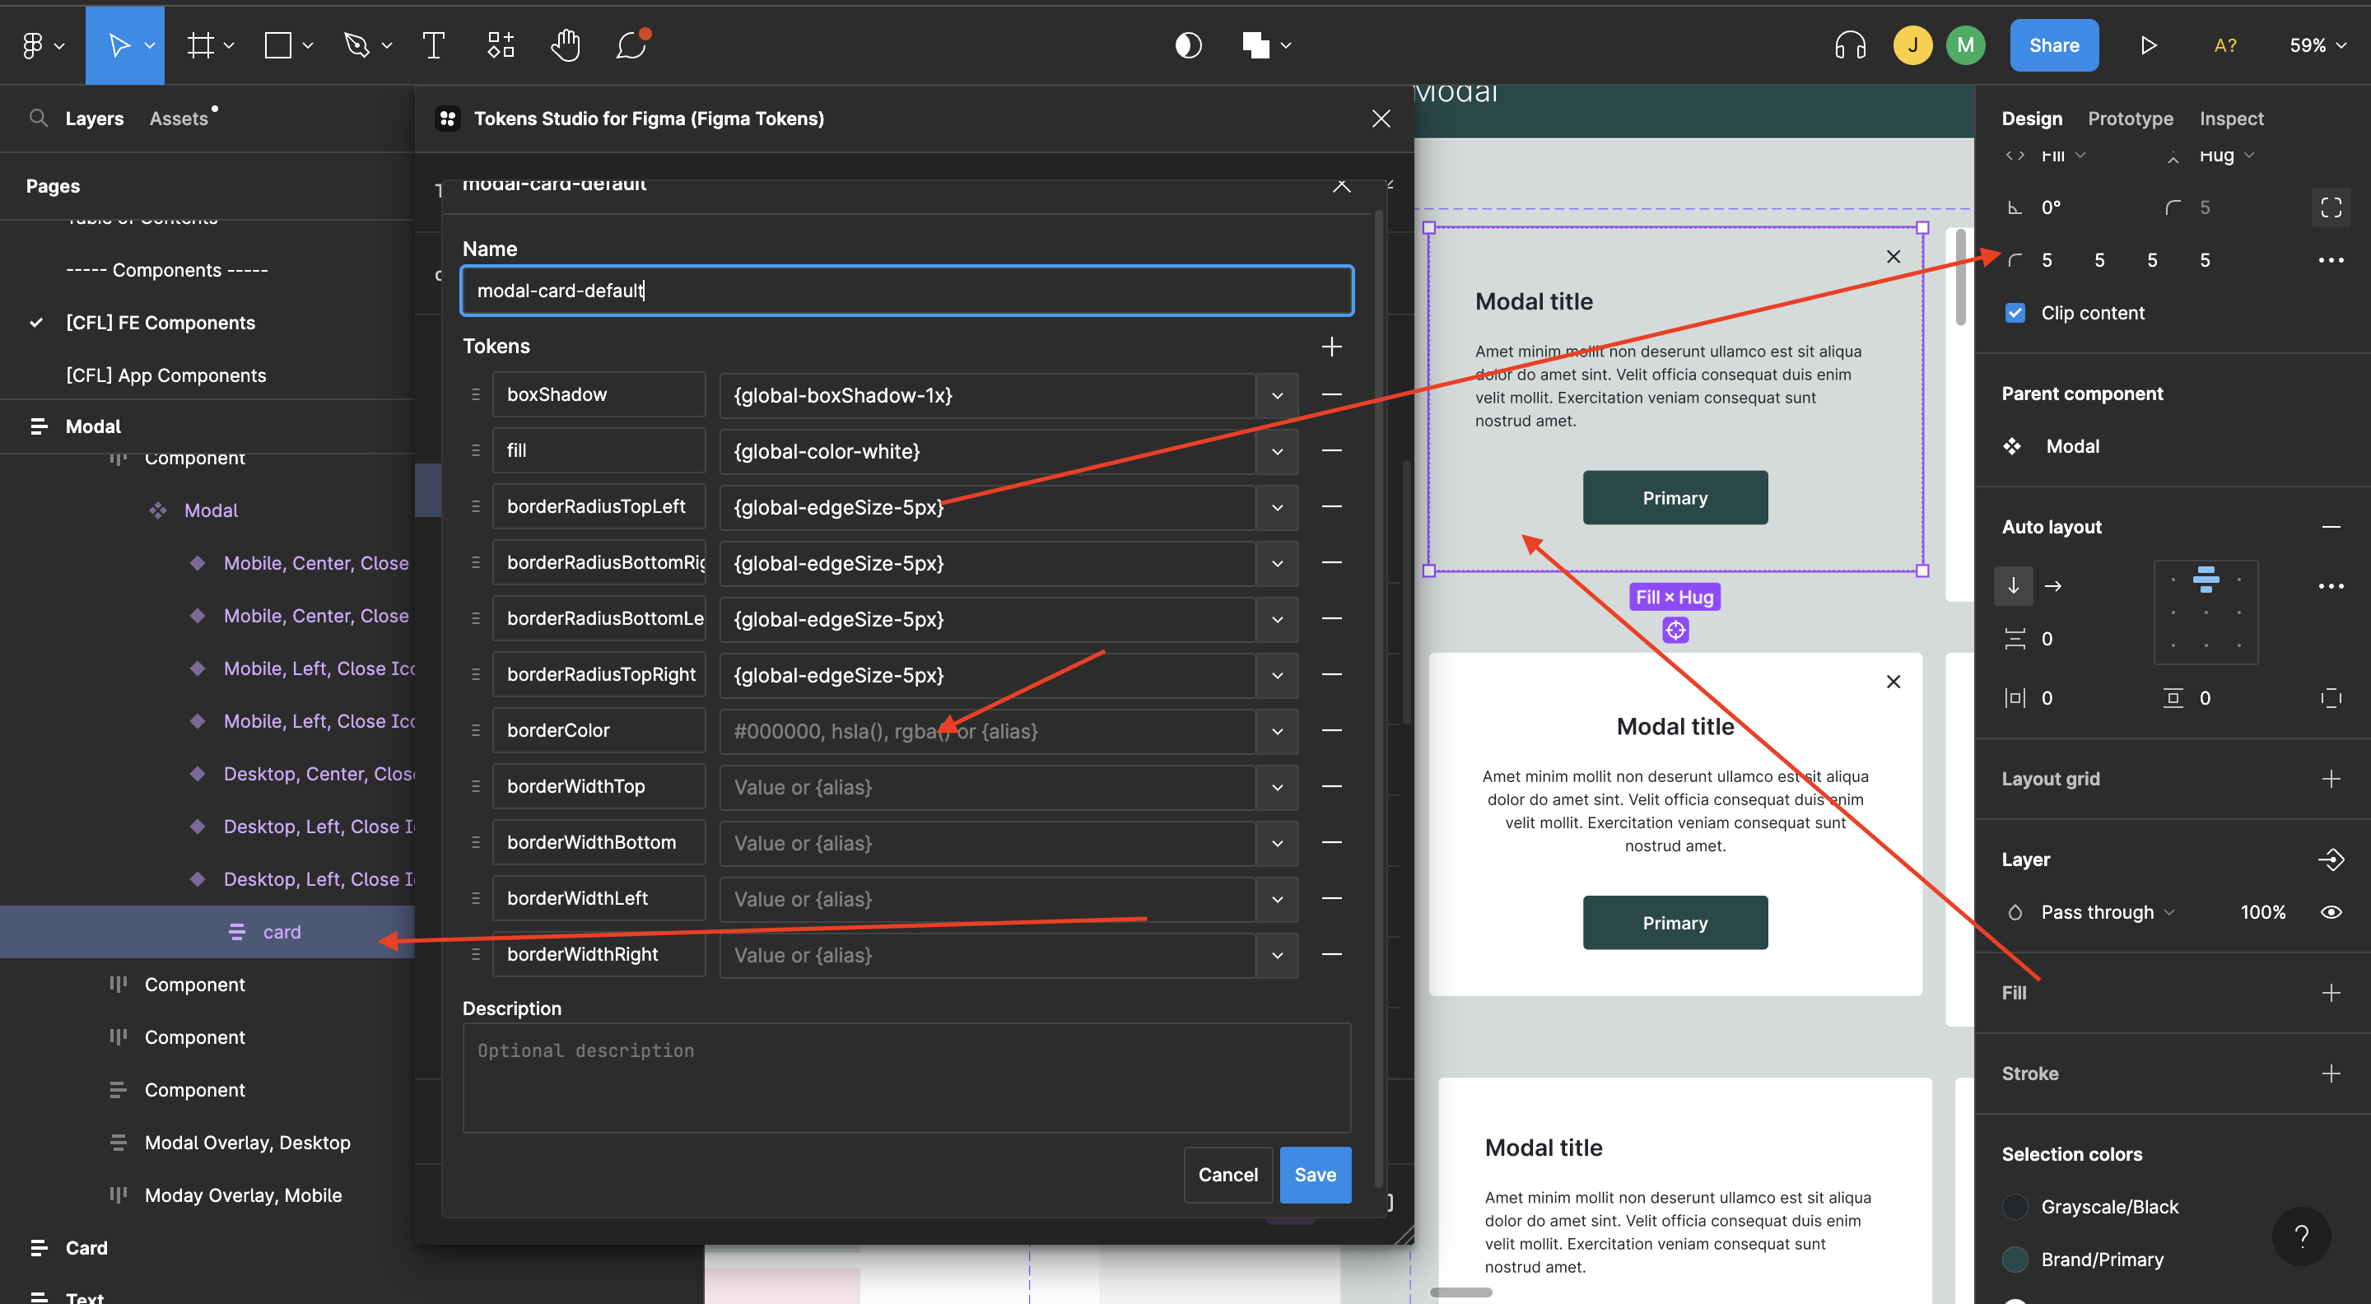The width and height of the screenshot is (2371, 1304).
Task: Uncheck the Clip content checkbox
Action: coord(2015,312)
